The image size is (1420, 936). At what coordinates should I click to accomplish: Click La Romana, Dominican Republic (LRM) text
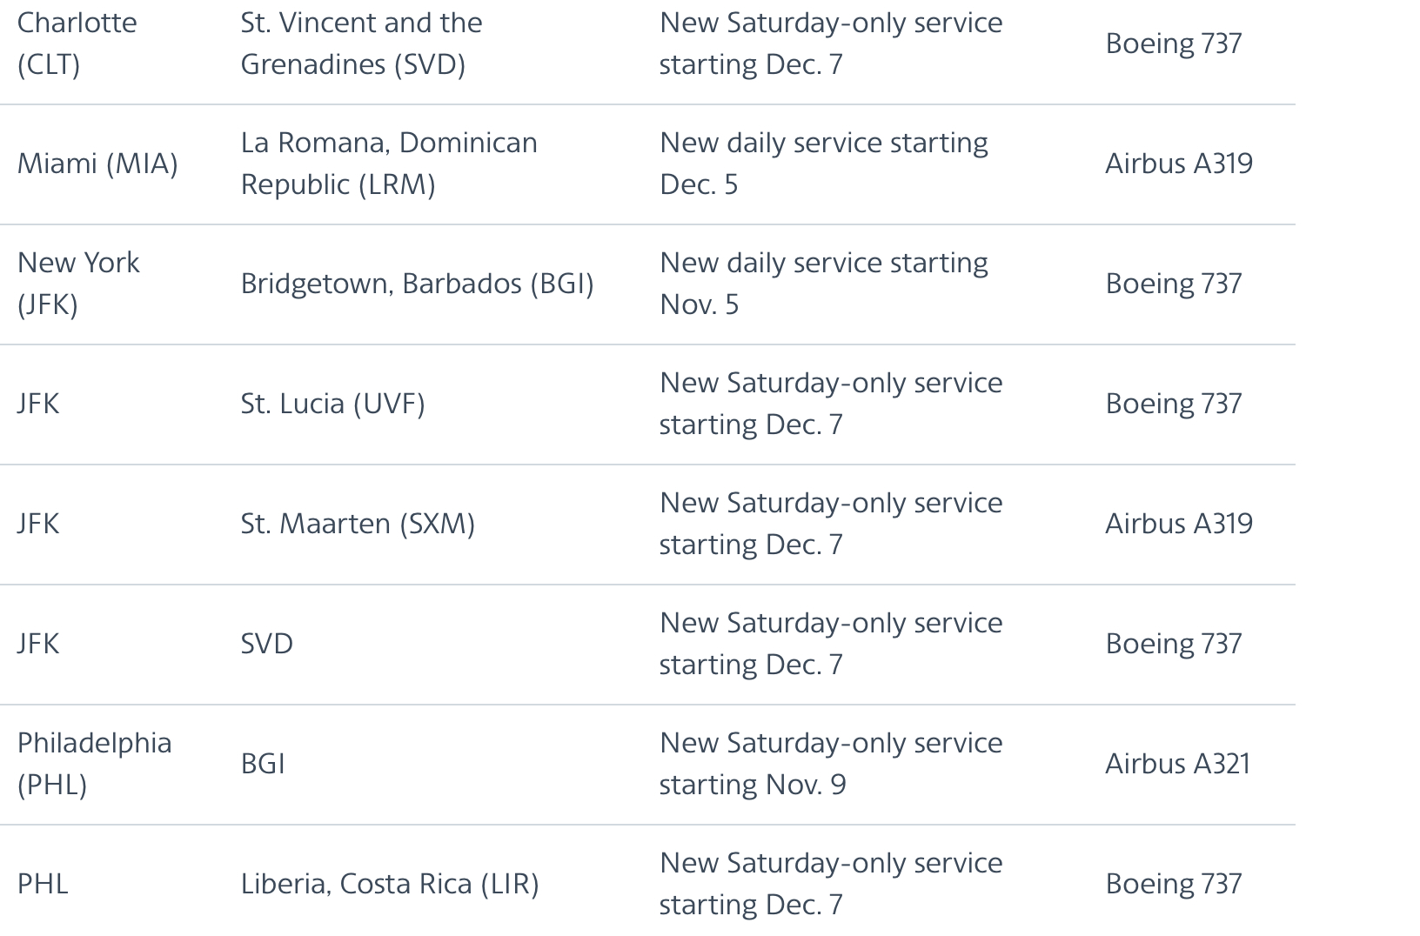tap(389, 164)
